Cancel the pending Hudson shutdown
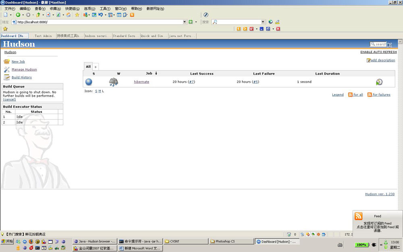This screenshot has height=252, width=403. pos(10,99)
